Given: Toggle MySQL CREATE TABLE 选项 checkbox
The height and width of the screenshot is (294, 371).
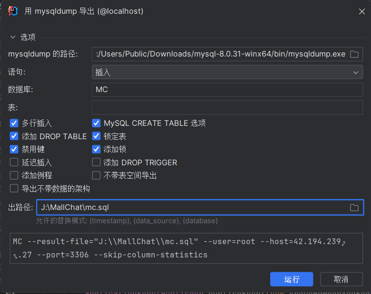Looking at the screenshot, I should [x=96, y=123].
